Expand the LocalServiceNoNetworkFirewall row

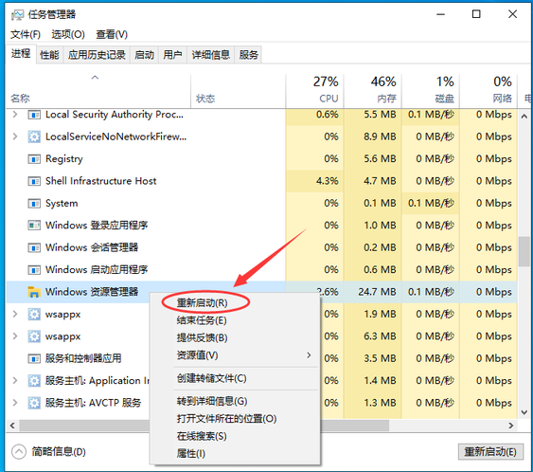coord(15,136)
